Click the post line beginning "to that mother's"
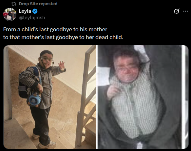The width and height of the screenshot is (191, 151). click(x=63, y=37)
